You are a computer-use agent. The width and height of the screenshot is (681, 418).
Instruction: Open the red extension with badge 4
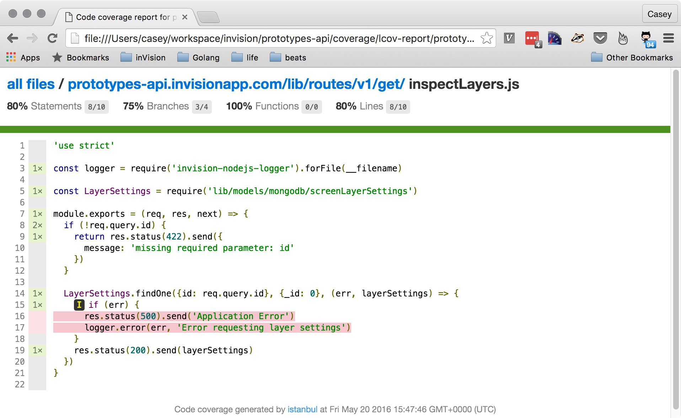[533, 39]
